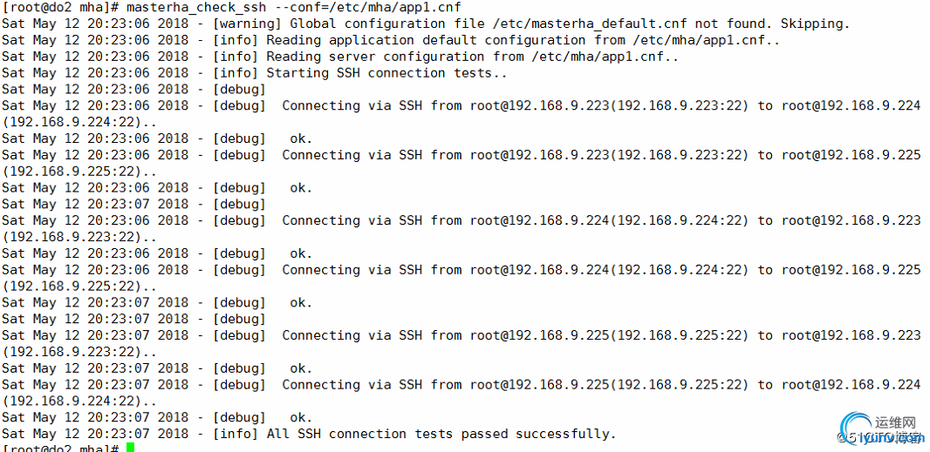Click the [info] tag on the Starting SSH line

pyautogui.click(x=236, y=73)
